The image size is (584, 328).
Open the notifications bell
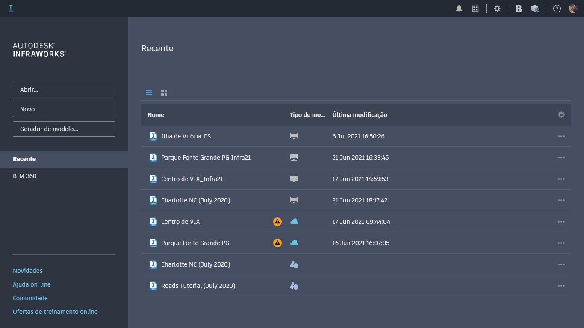[459, 9]
